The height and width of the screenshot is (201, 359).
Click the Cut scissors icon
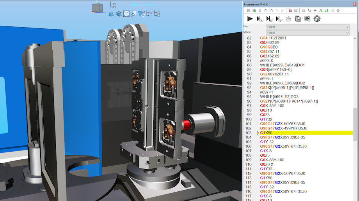pyautogui.click(x=259, y=10)
